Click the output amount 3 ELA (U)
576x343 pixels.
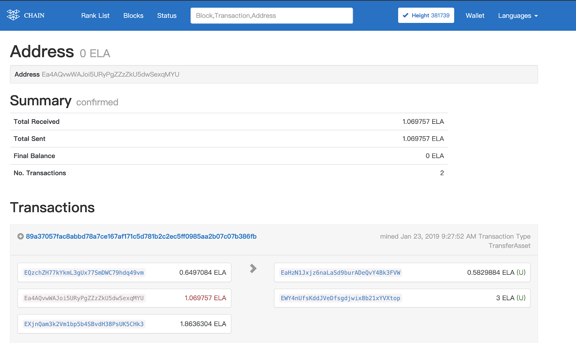(510, 298)
